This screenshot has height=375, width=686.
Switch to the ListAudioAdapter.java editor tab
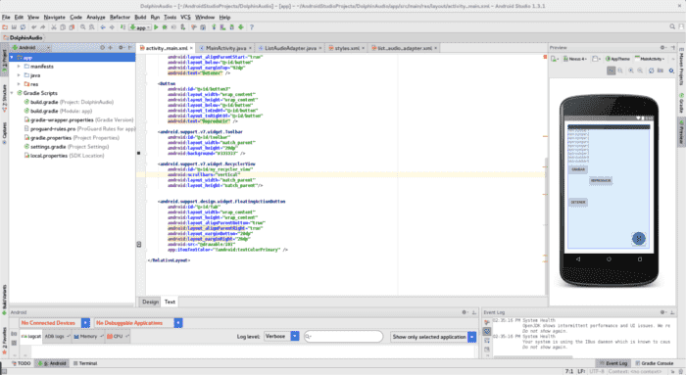pyautogui.click(x=290, y=48)
